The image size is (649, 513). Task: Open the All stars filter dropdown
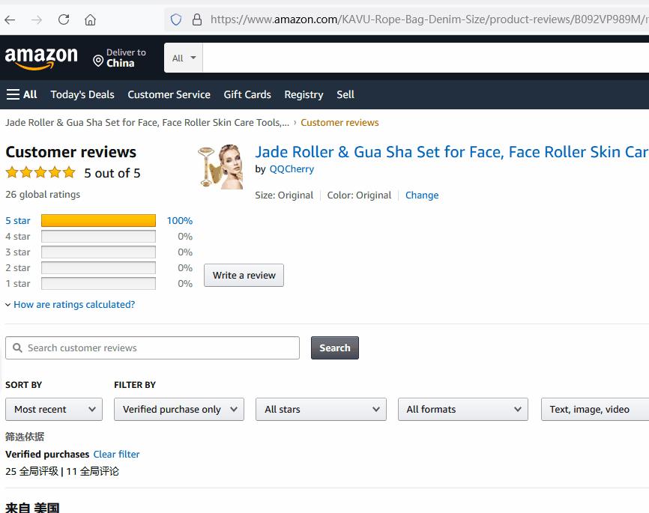[x=321, y=409]
